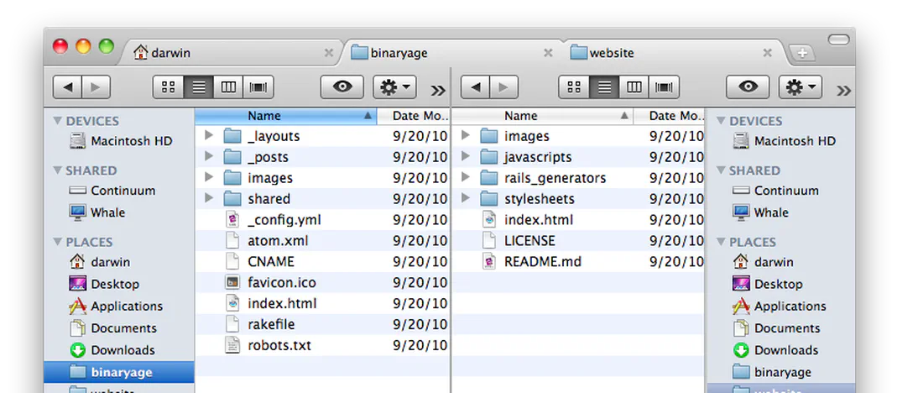Image resolution: width=897 pixels, height=393 pixels.
Task: Go back in the right pane
Action: click(475, 87)
